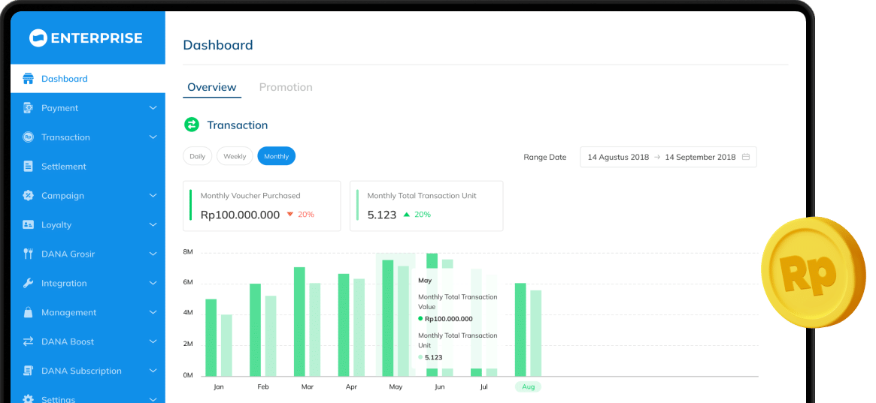This screenshot has height=403, width=876.
Task: Open Dashboard in the sidebar
Action: [x=88, y=79]
